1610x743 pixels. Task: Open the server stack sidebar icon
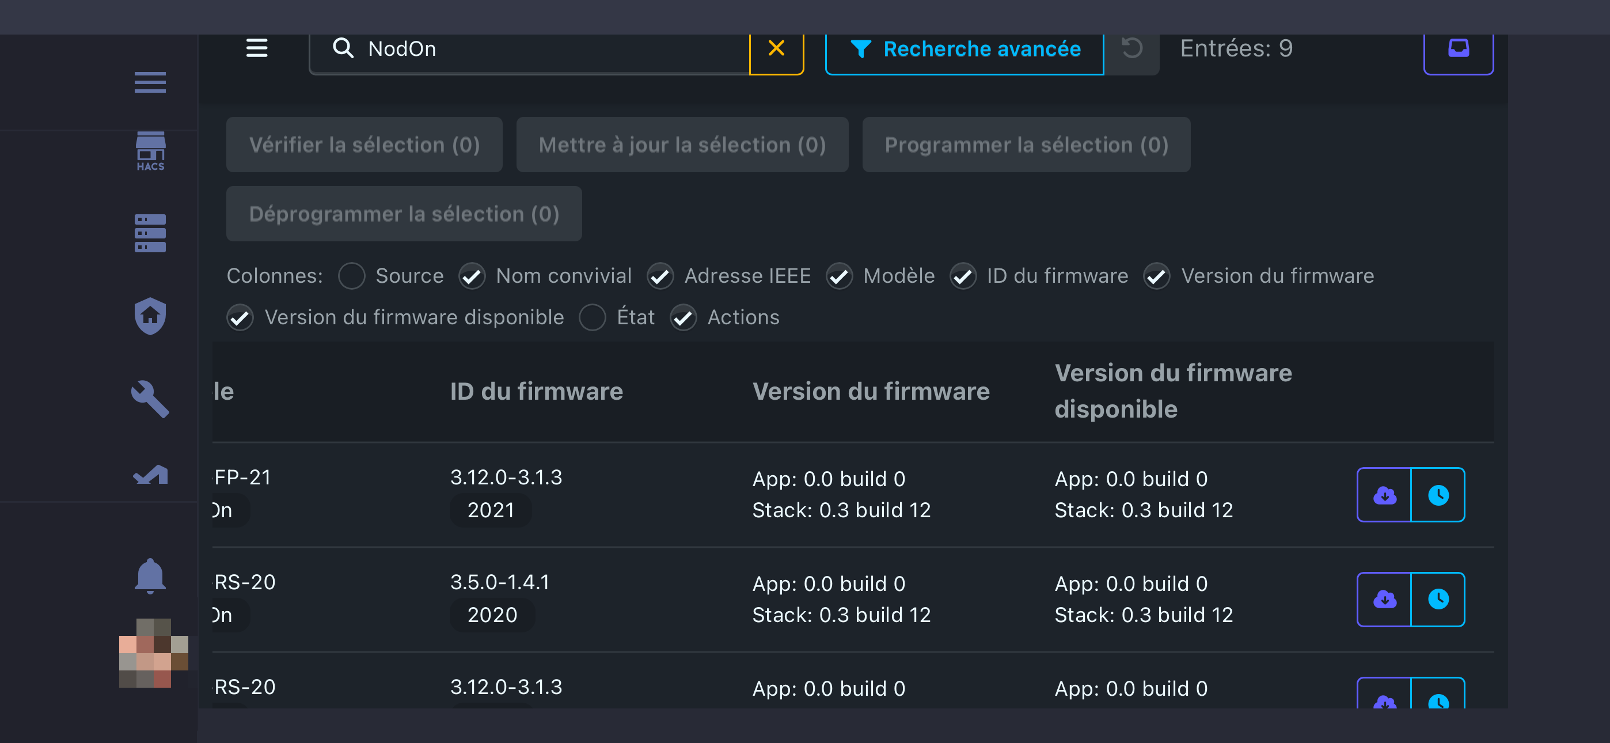pyautogui.click(x=150, y=233)
